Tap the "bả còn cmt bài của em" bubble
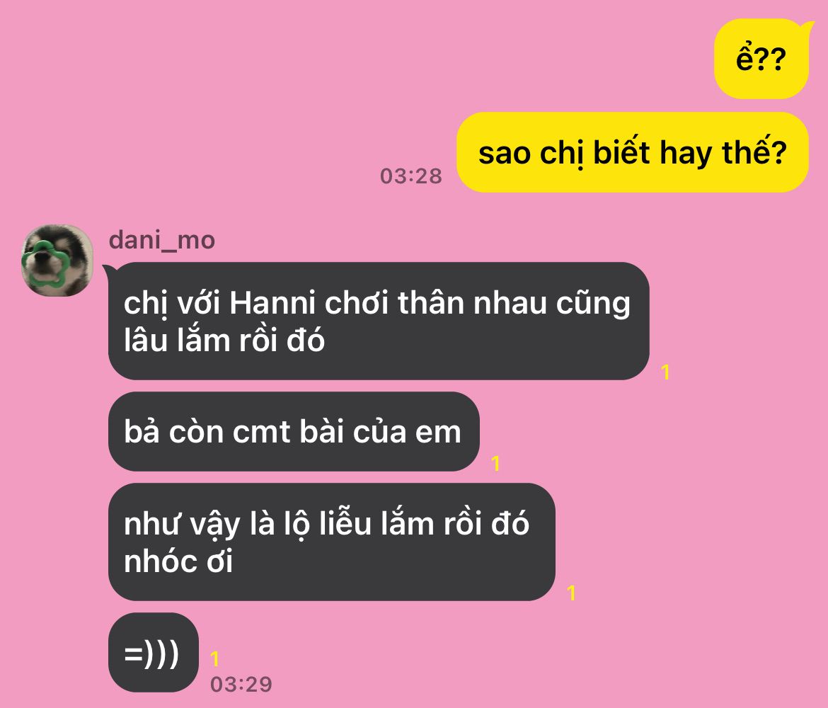828x708 pixels. (x=294, y=431)
